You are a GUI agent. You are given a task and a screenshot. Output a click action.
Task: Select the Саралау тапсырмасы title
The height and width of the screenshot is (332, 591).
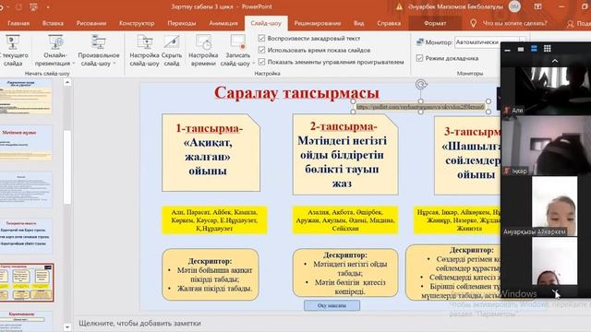tap(296, 93)
